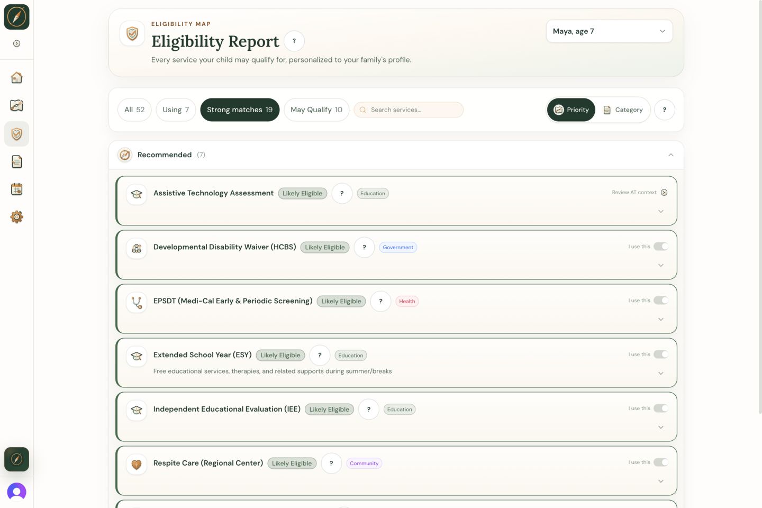Click help icon for EPSDT row
Image resolution: width=762 pixels, height=508 pixels.
pos(380,301)
